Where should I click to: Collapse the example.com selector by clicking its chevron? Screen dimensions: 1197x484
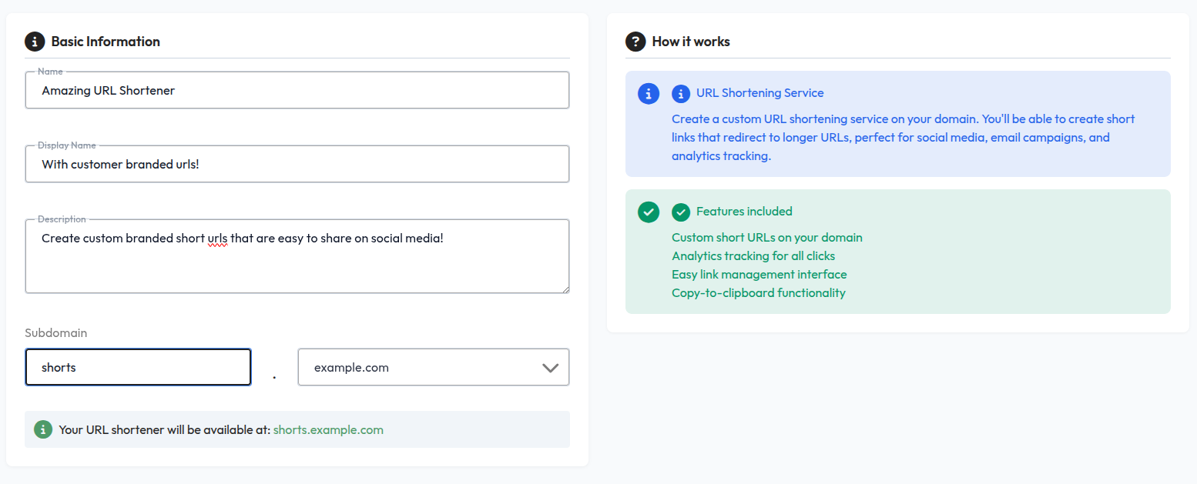pyautogui.click(x=550, y=367)
